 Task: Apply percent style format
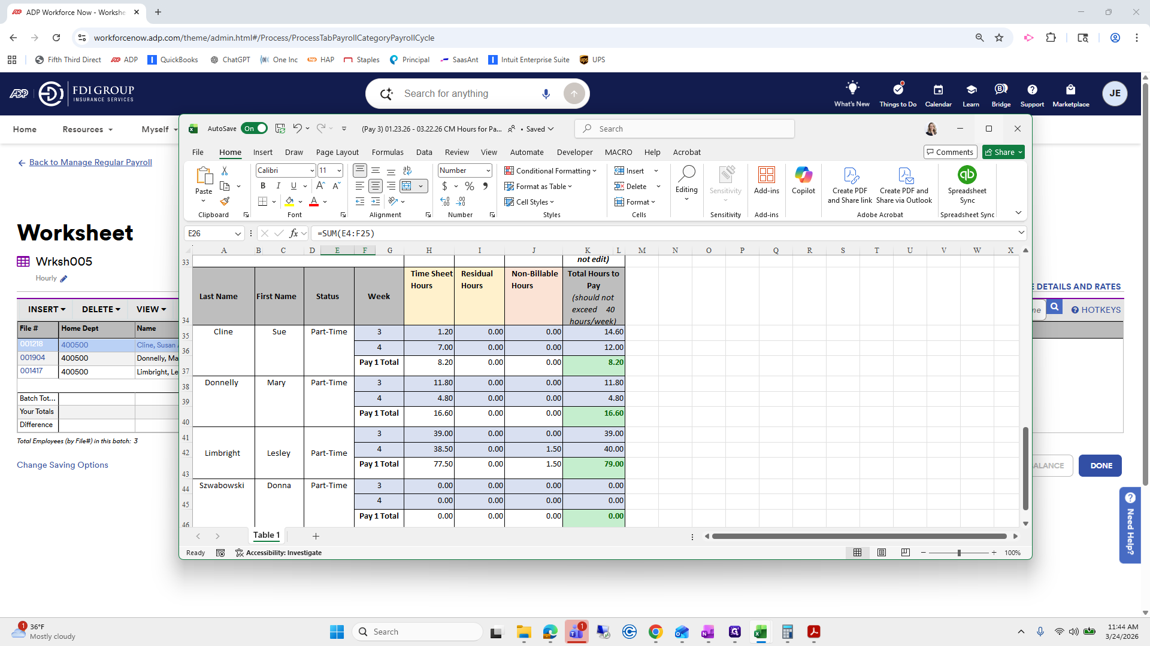(470, 186)
